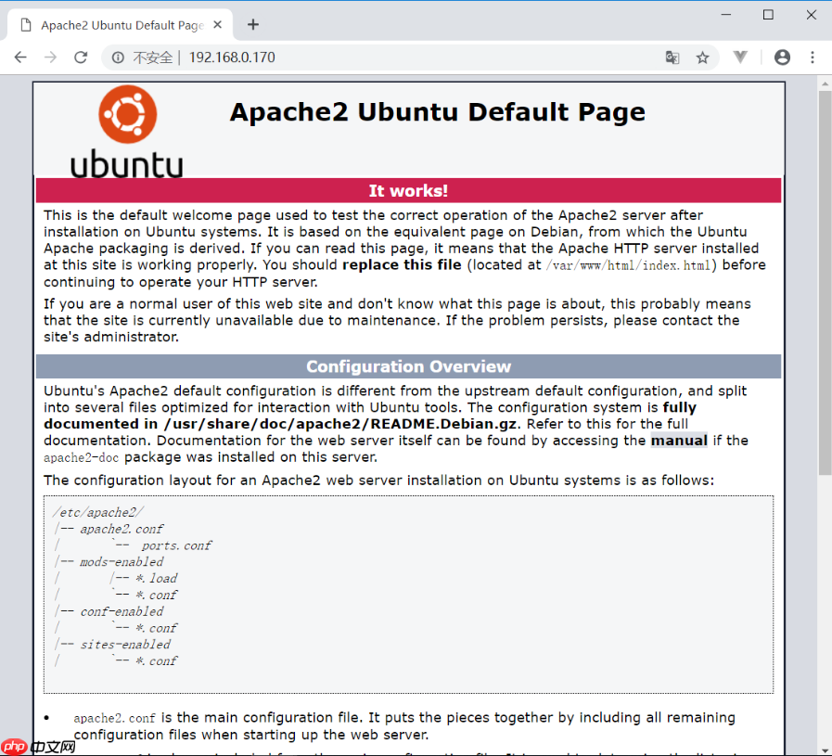Open the user profile avatar menu
The width and height of the screenshot is (832, 756).
click(x=782, y=58)
